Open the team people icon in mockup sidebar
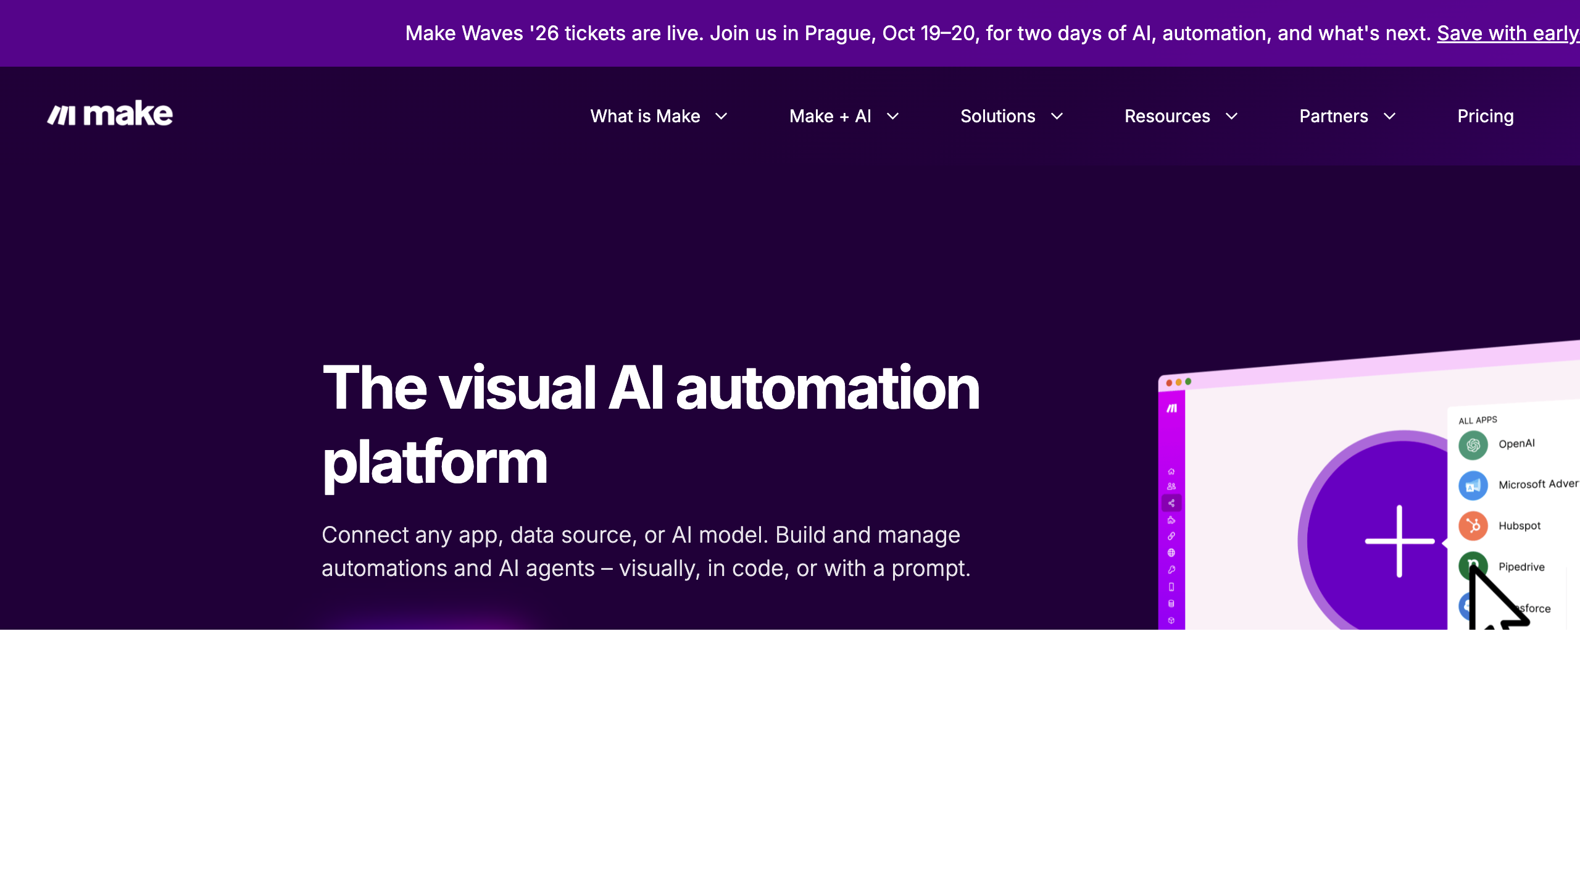Screen dimensions: 1580x889 pos(1171,486)
